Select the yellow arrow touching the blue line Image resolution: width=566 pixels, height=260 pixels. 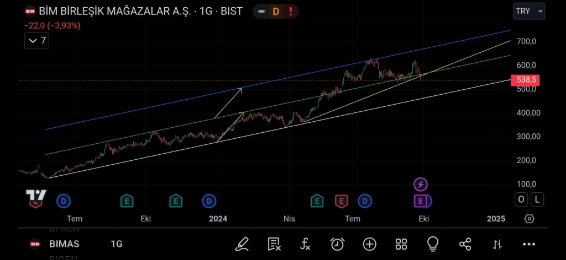click(228, 103)
